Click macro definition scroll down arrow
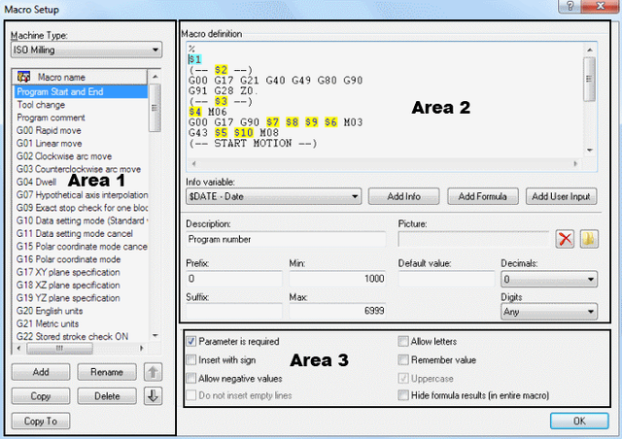The height and width of the screenshot is (439, 622). pos(590,151)
